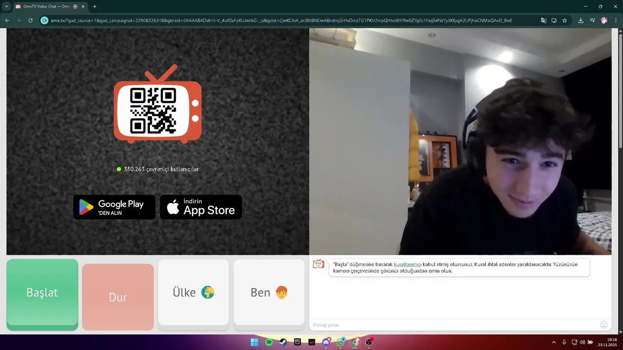Image resolution: width=623 pixels, height=350 pixels.
Task: Click the battery tray icon
Action: pos(590,342)
